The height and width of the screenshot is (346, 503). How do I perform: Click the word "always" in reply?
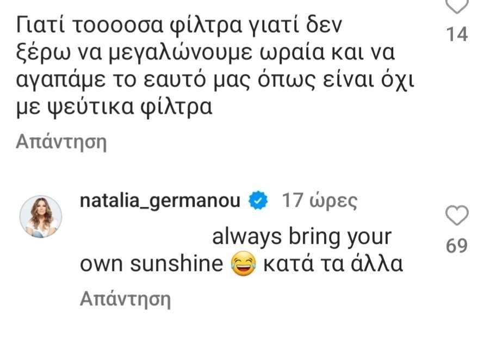[239, 238]
